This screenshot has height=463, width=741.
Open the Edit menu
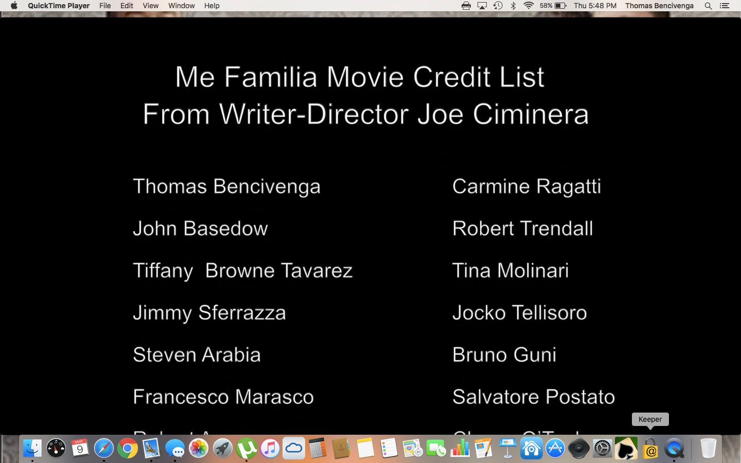127,6
